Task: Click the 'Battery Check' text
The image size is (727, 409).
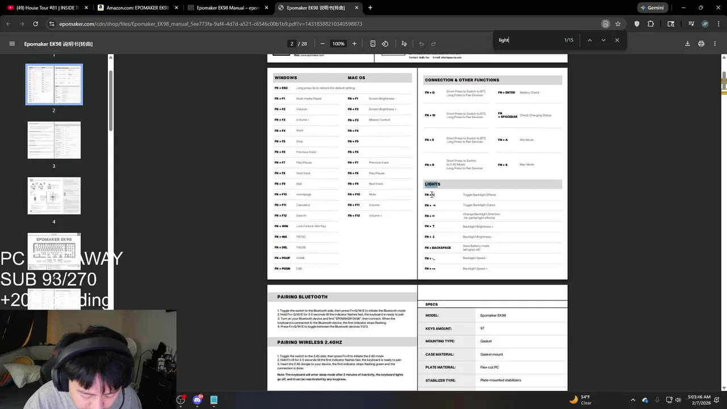Action: coord(529,93)
